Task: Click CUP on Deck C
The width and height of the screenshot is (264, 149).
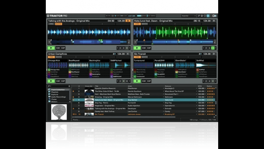Action: (x=63, y=81)
